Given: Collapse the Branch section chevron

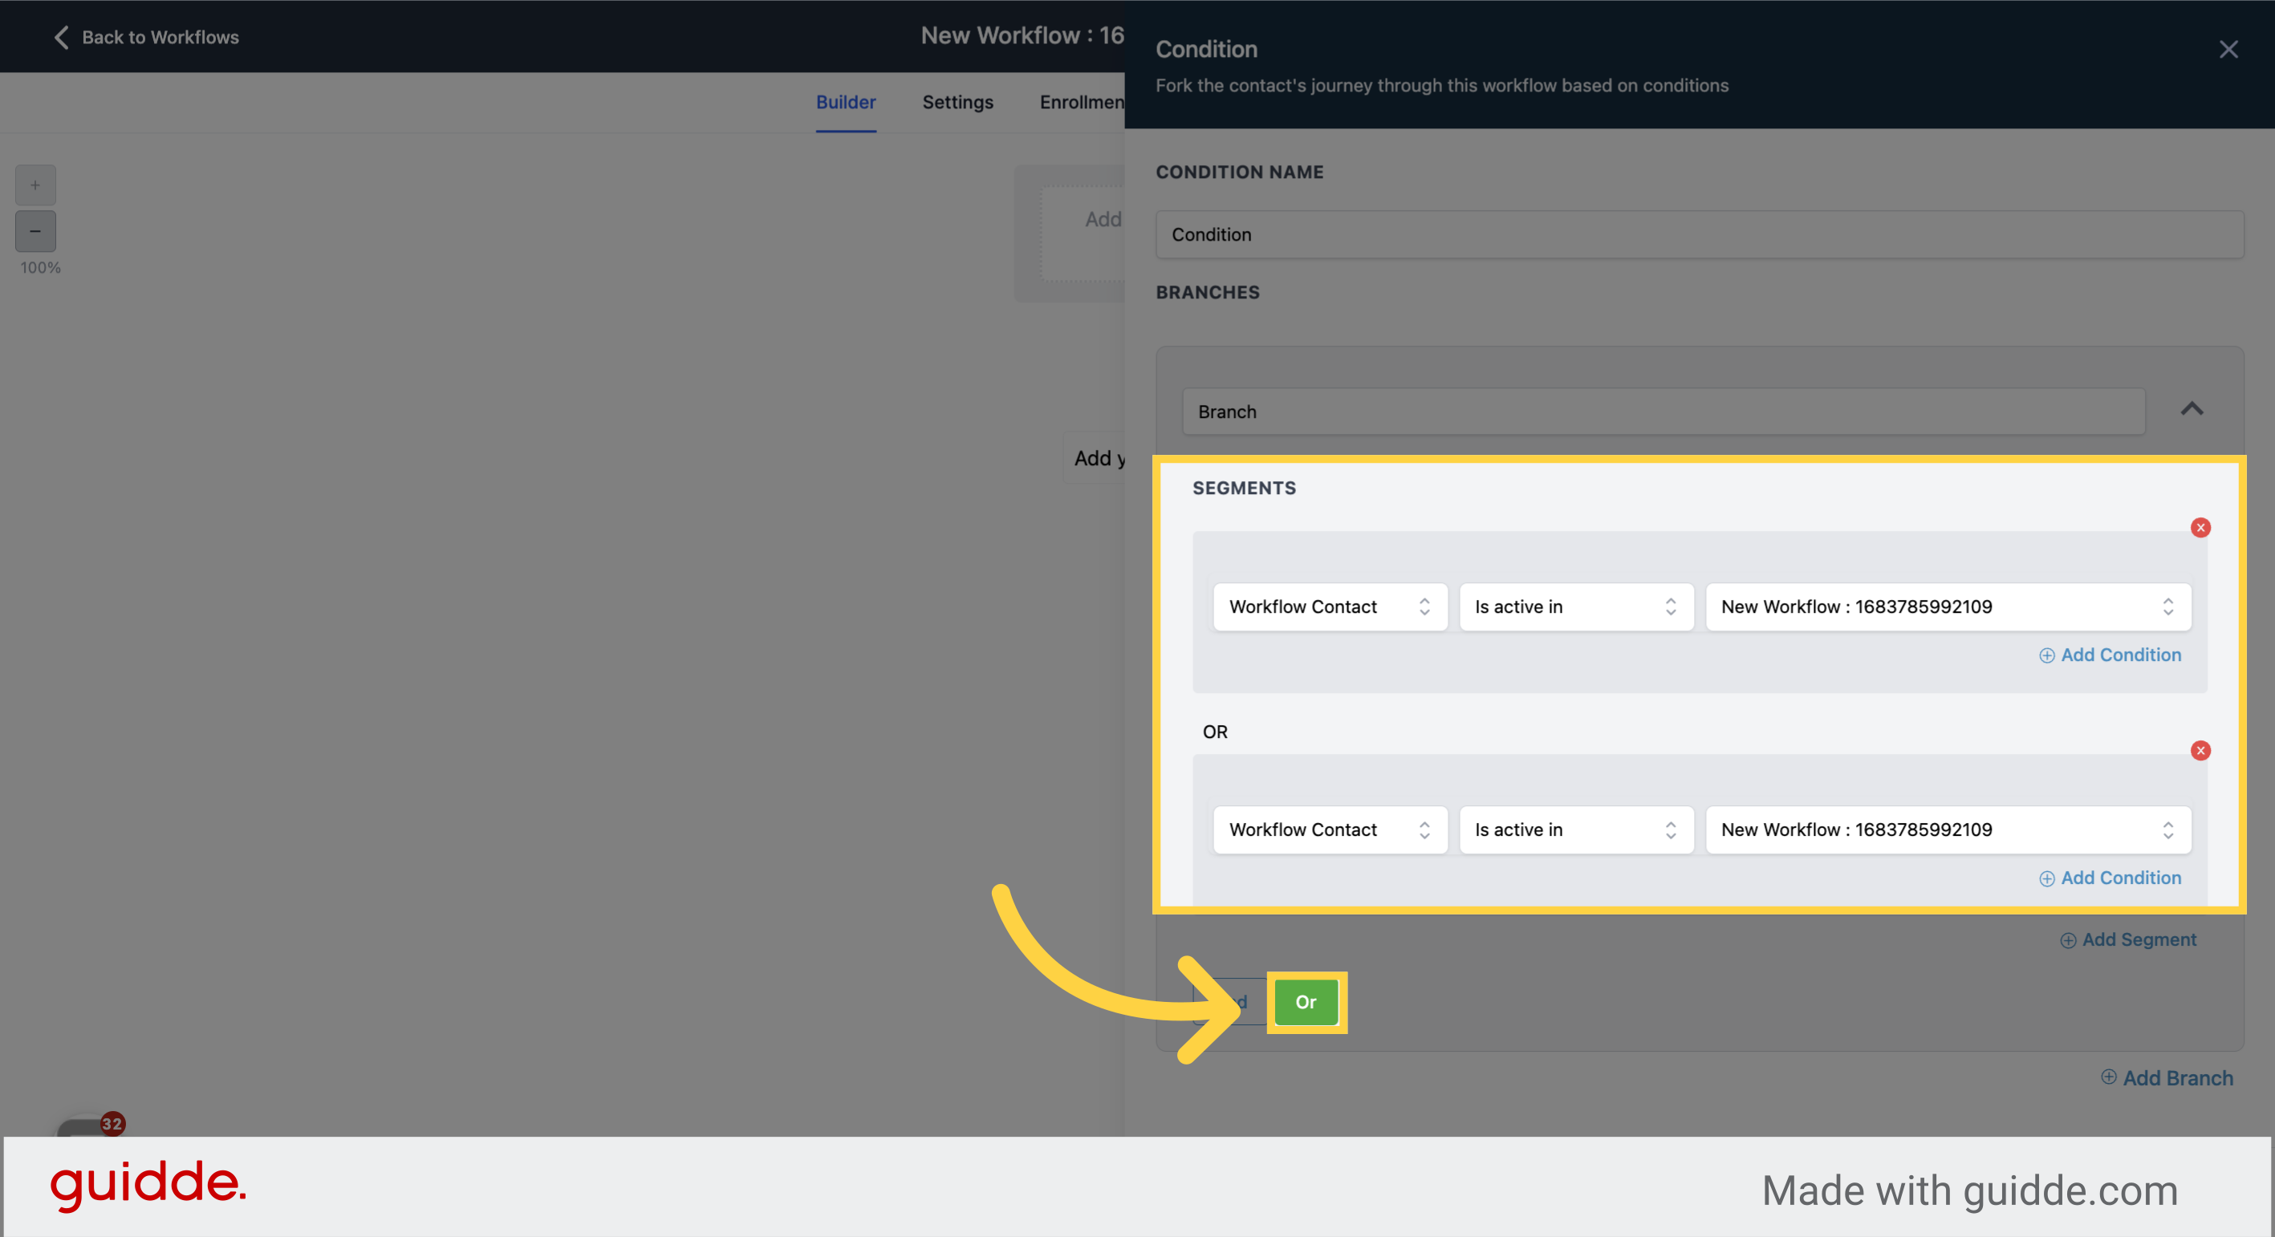Looking at the screenshot, I should pyautogui.click(x=2192, y=410).
